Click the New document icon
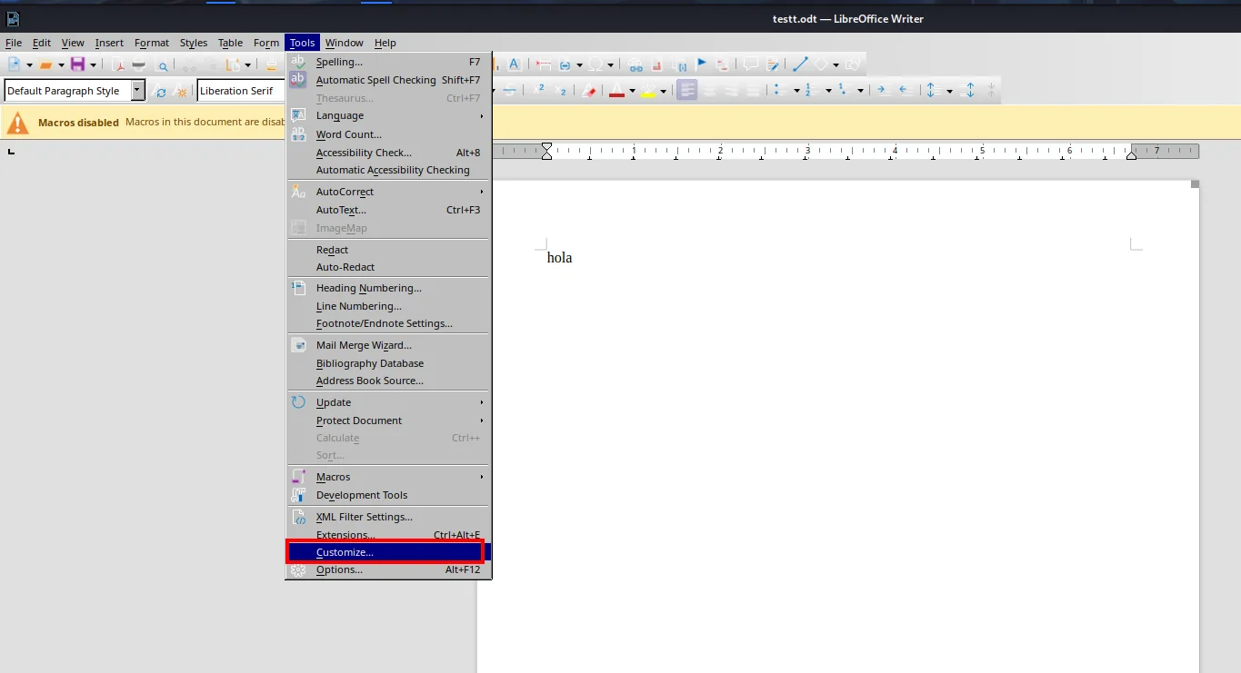 click(x=15, y=64)
